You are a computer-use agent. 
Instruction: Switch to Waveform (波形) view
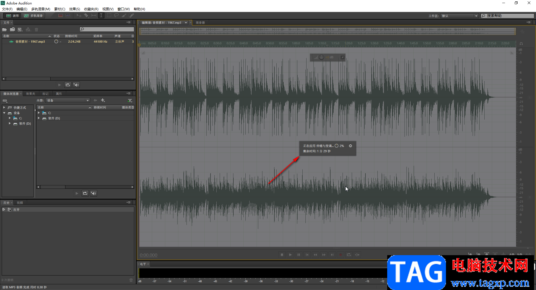13,16
